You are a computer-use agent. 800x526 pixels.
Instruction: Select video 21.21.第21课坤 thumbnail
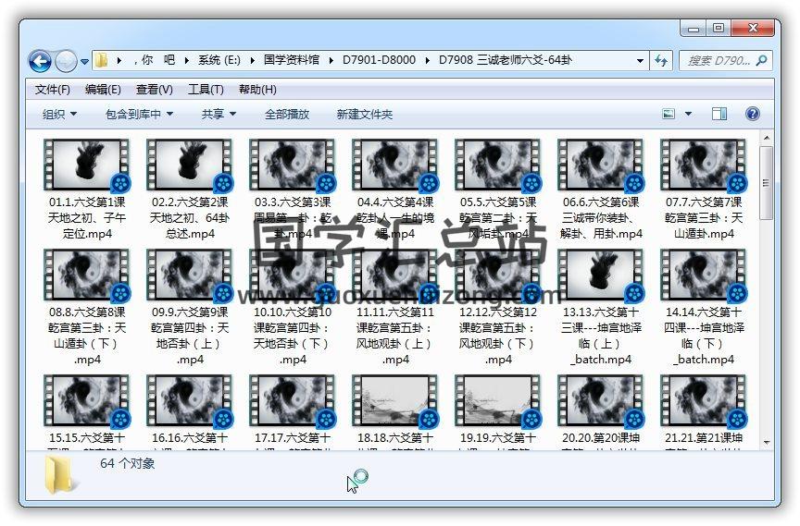pos(703,400)
